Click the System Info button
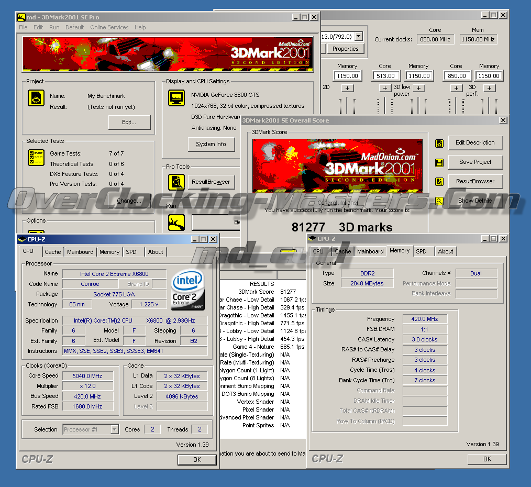Viewport: 531px width, 487px height. click(x=211, y=145)
